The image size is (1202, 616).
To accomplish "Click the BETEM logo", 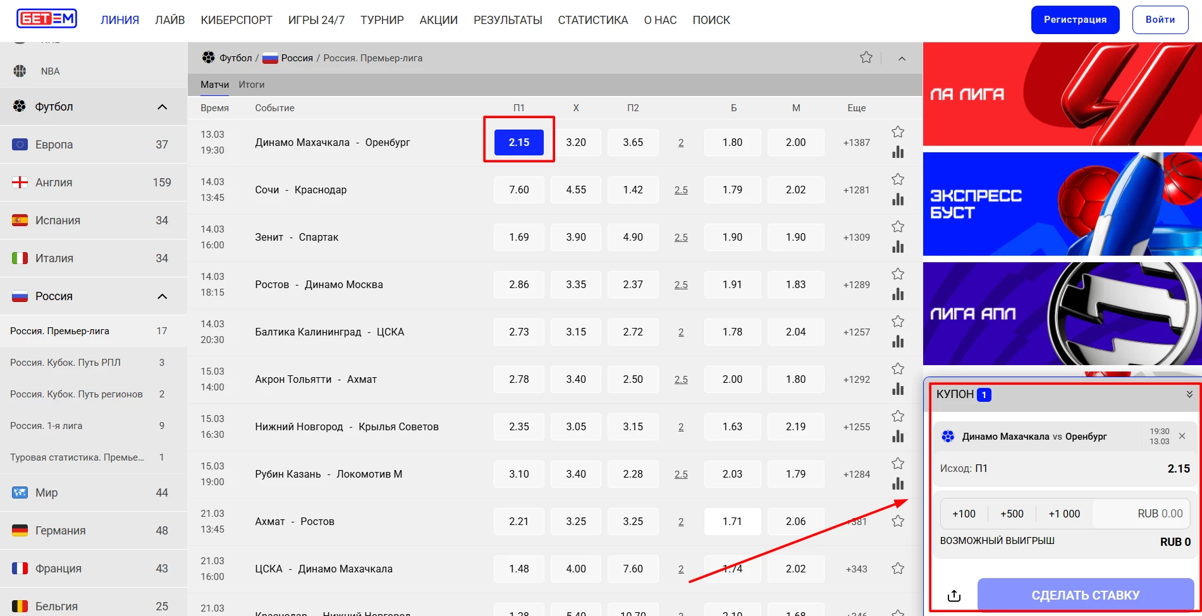I will (x=47, y=19).
